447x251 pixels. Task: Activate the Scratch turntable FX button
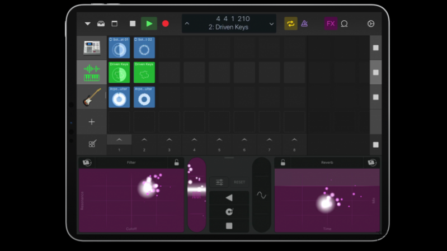click(229, 212)
